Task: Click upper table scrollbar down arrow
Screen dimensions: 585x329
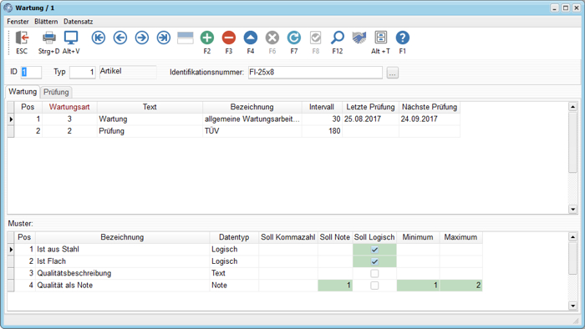Action: (572, 210)
